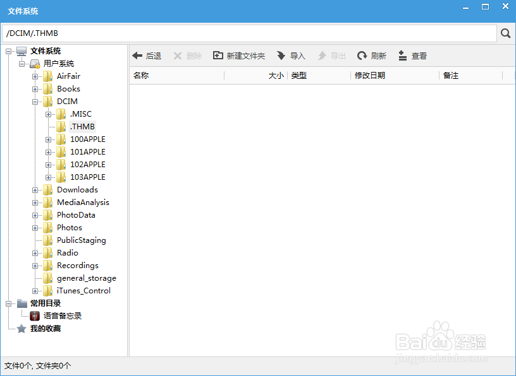This screenshot has width=516, height=376.
Task: Expand the iTunes_Control folder
Action: click(35, 291)
